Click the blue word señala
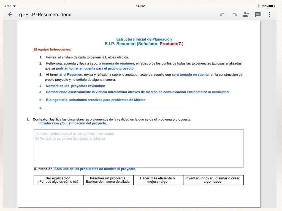This screenshot has width=282, height=211. point(82,79)
